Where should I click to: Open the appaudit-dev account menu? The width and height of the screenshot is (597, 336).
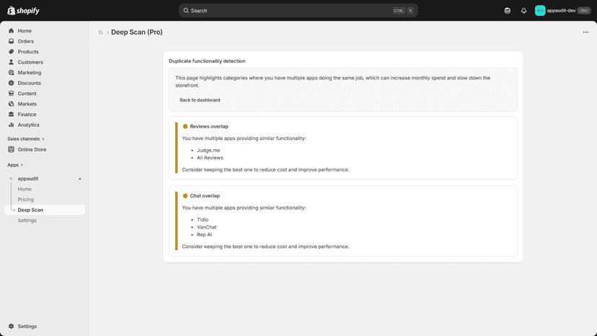[x=562, y=11]
